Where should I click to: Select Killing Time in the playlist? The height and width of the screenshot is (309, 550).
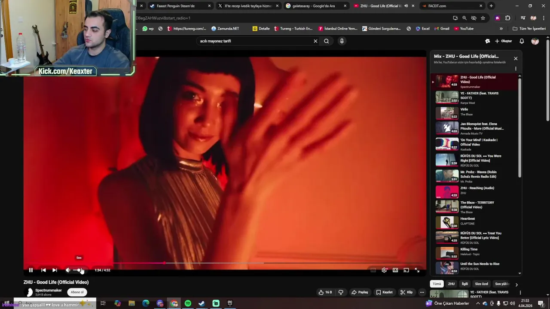(475, 252)
